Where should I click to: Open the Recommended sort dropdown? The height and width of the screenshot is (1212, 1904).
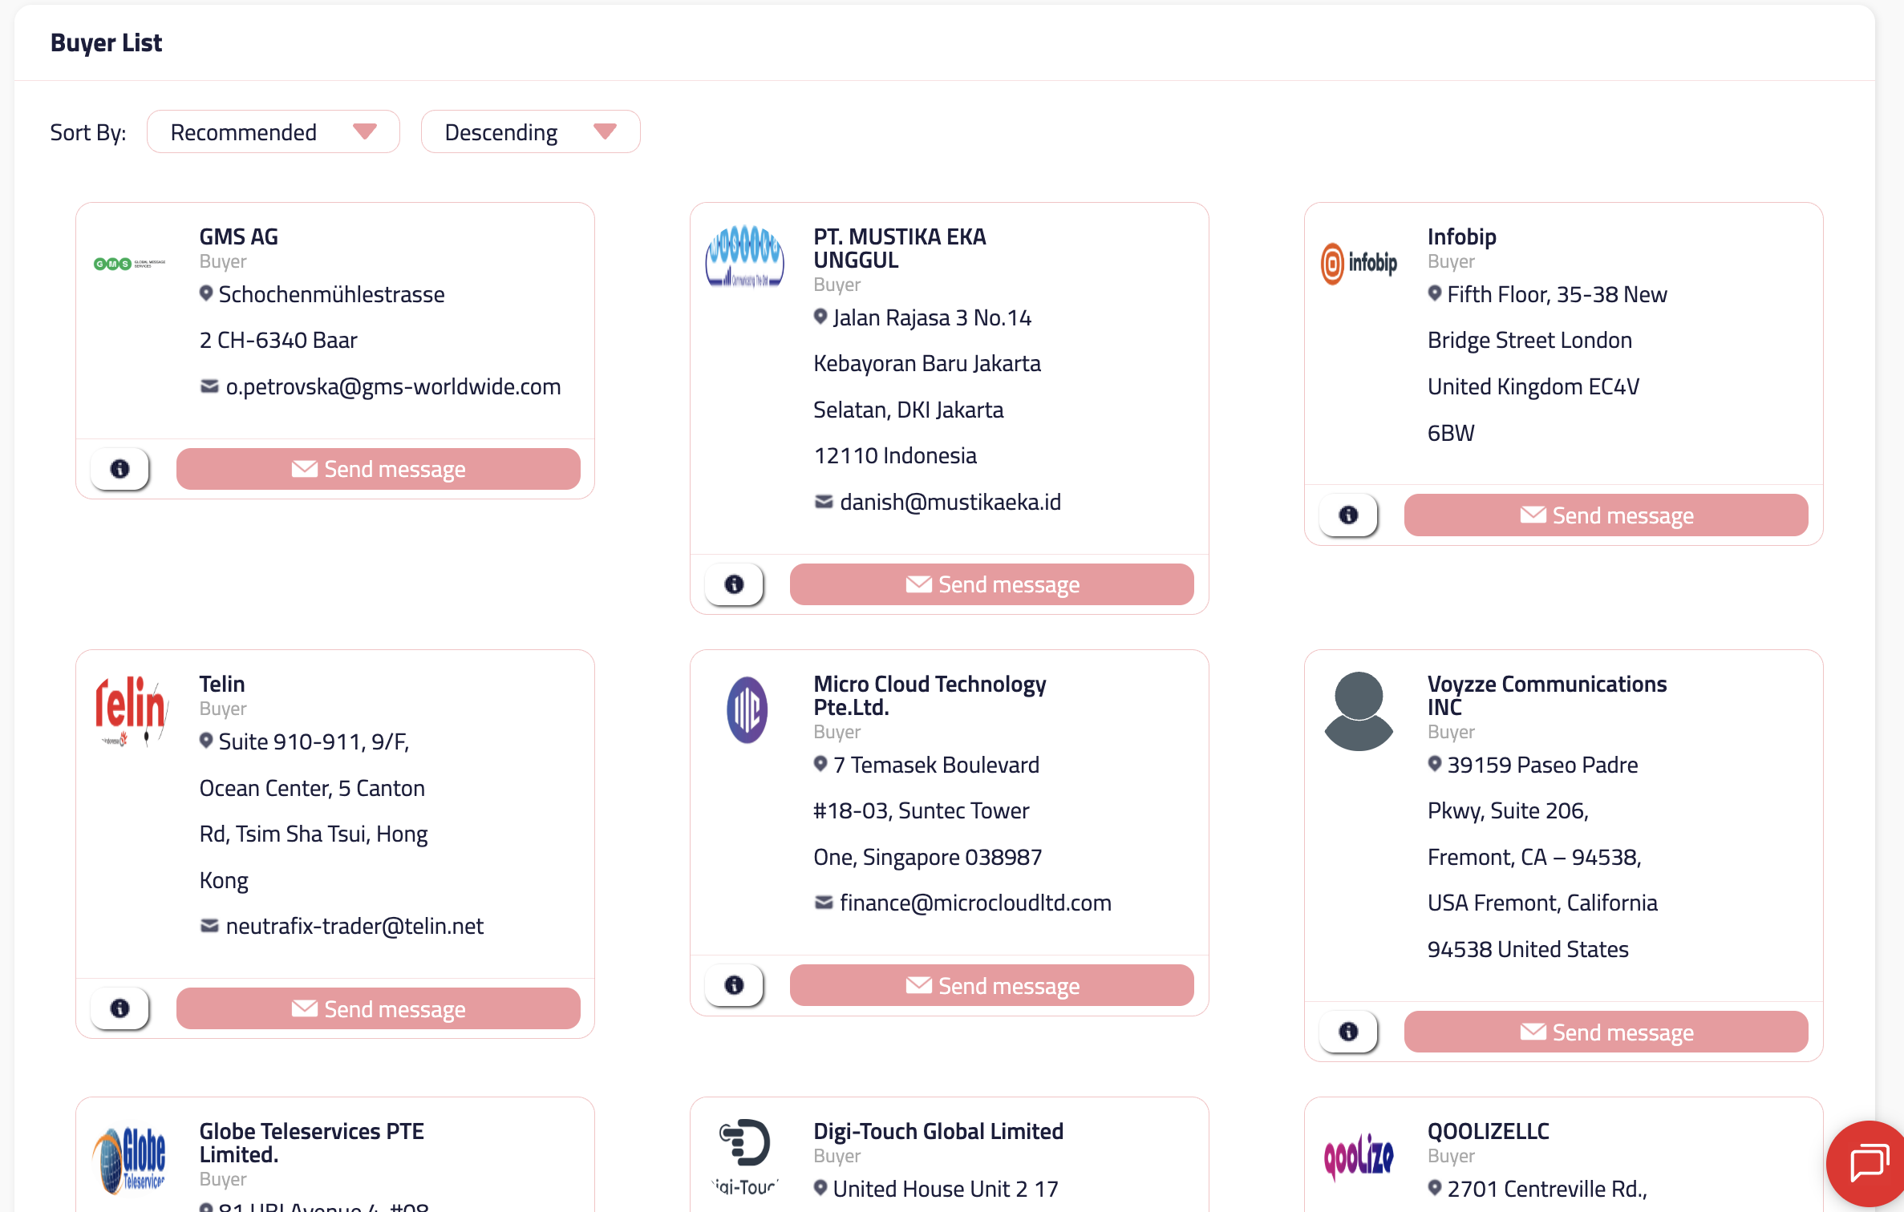[x=273, y=132]
